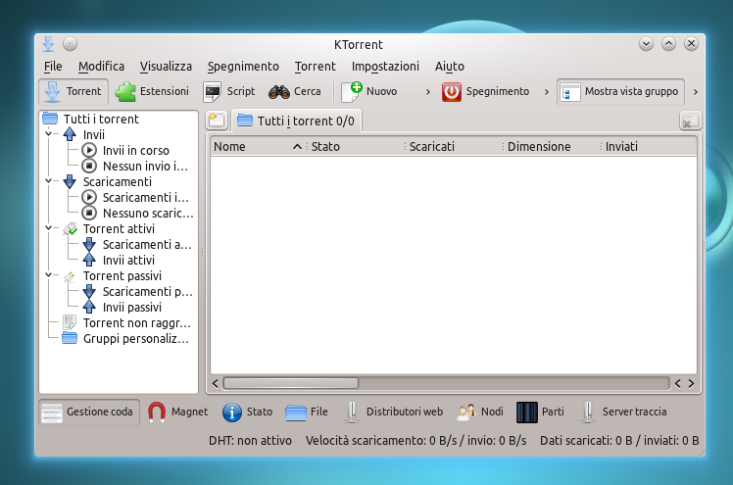Open the Spegnimento menu
The image size is (733, 485).
tap(243, 67)
